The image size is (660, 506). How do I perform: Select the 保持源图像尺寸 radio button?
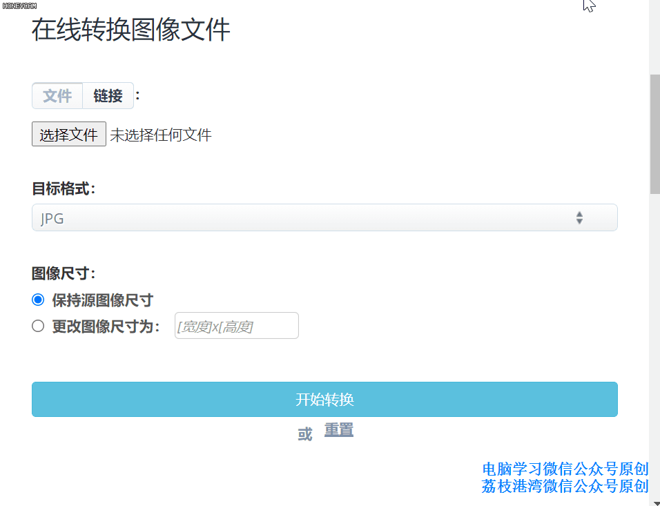click(x=38, y=300)
